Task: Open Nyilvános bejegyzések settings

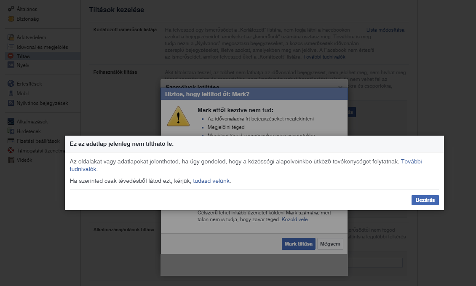Action: click(42, 103)
